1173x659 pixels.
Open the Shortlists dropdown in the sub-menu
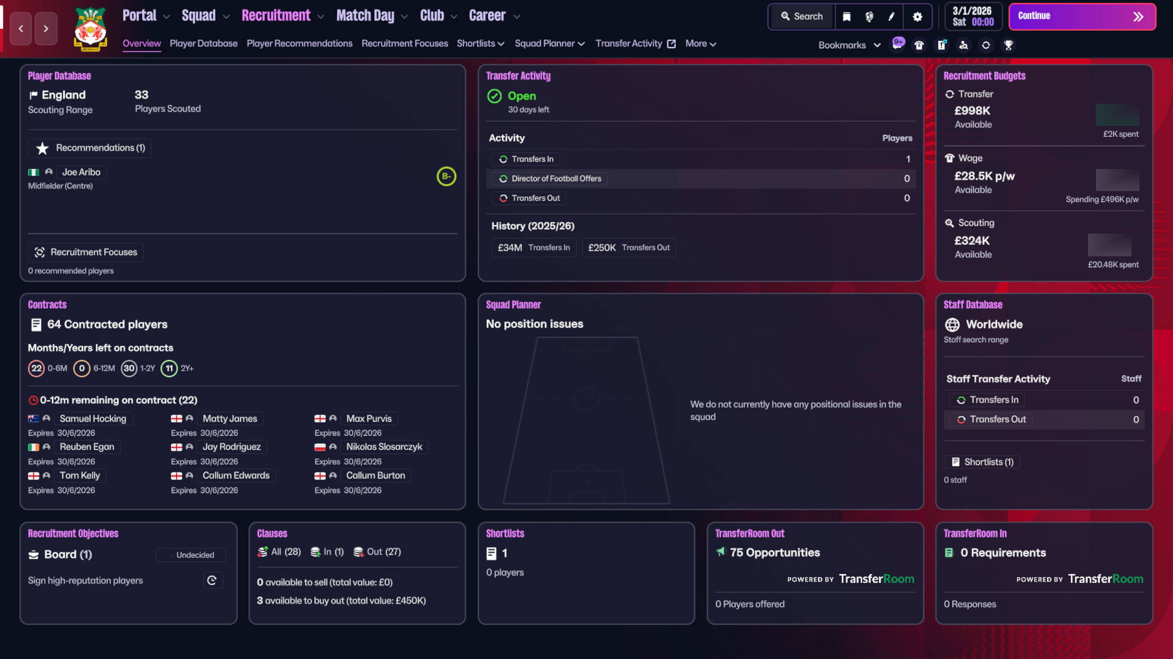(480, 43)
